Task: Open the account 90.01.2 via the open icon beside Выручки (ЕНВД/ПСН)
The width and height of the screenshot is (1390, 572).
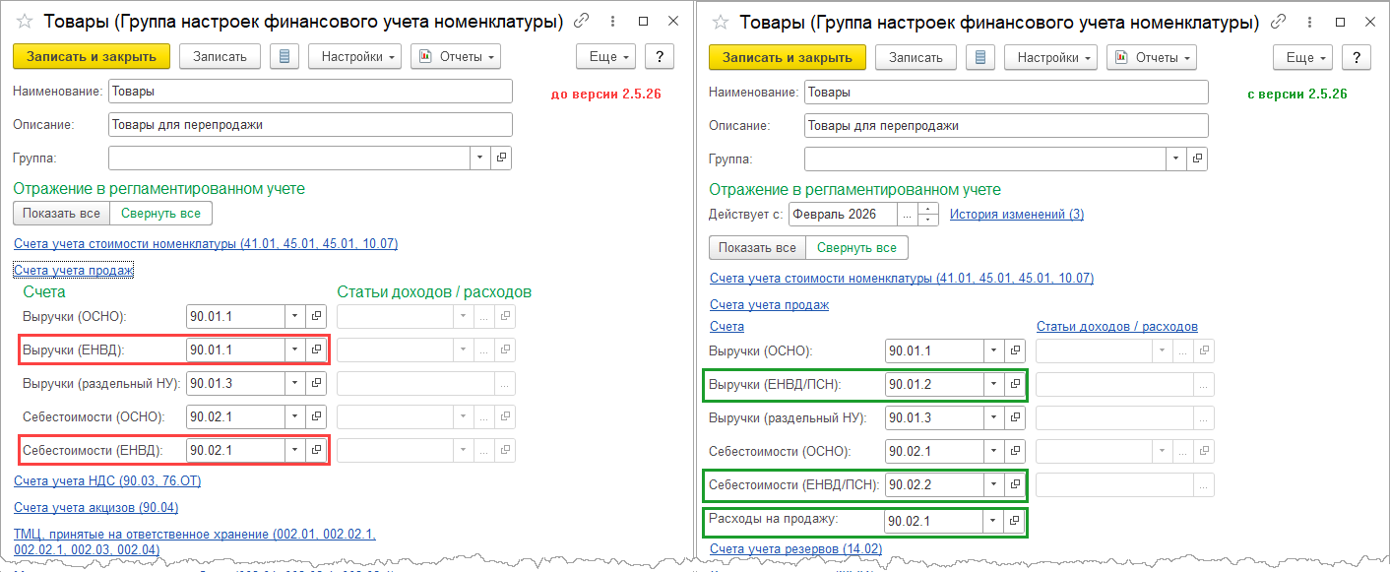Action: (x=1015, y=385)
